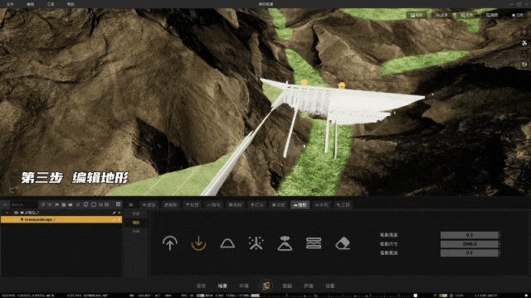Open the 文件 menu in the menu bar
The image size is (531, 298).
click(x=10, y=4)
